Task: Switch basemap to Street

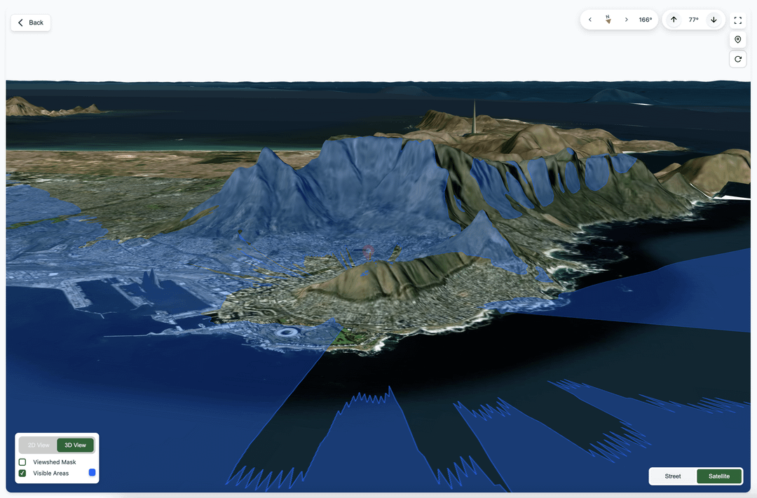Action: point(672,476)
